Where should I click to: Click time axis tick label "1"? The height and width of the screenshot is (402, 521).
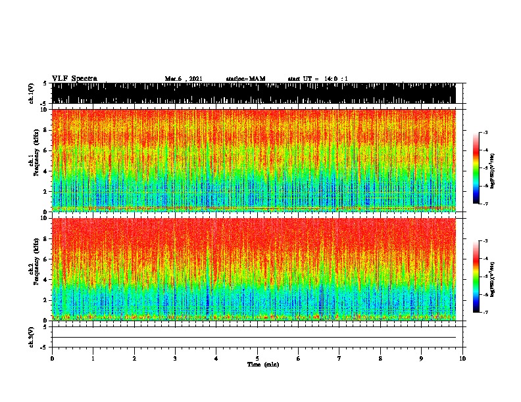[93, 358]
